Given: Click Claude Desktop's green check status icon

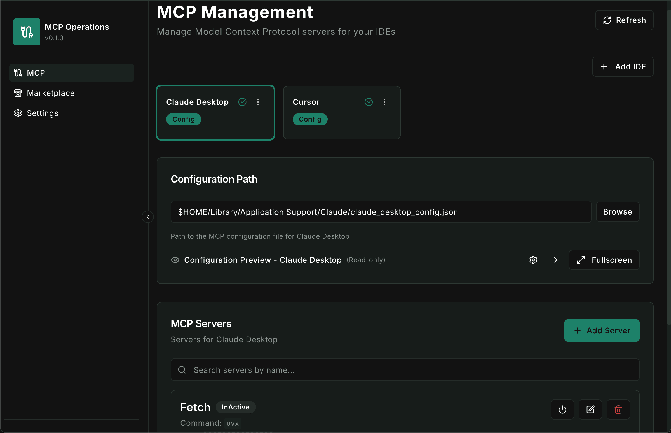Looking at the screenshot, I should [x=242, y=102].
